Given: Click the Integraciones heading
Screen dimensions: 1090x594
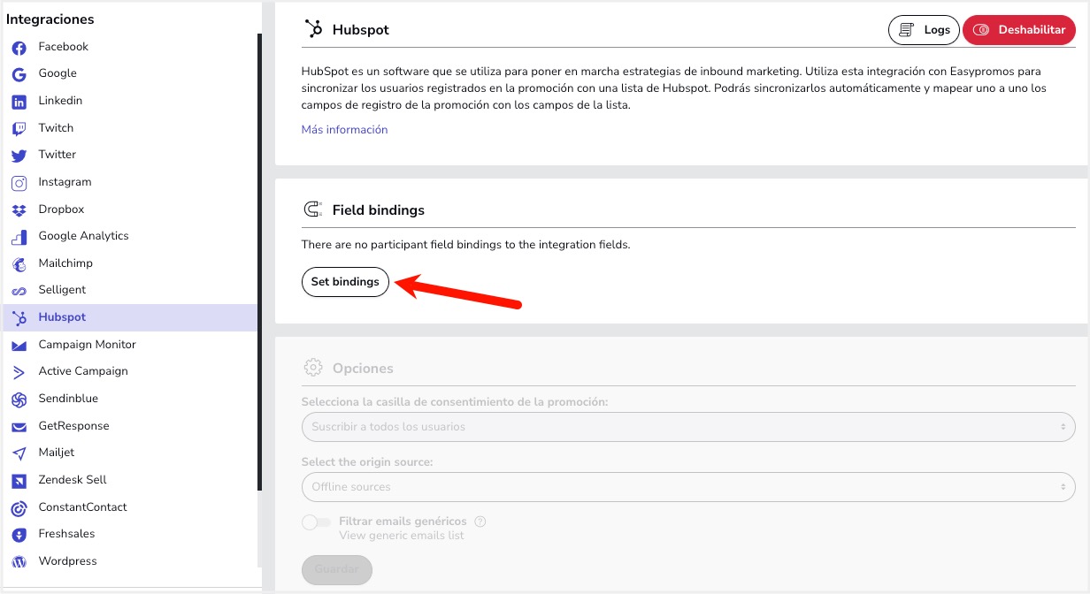Looking at the screenshot, I should tap(50, 19).
